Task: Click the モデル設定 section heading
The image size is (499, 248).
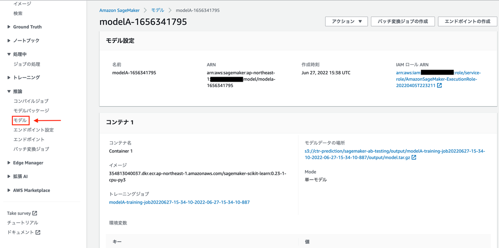Action: coord(120,41)
